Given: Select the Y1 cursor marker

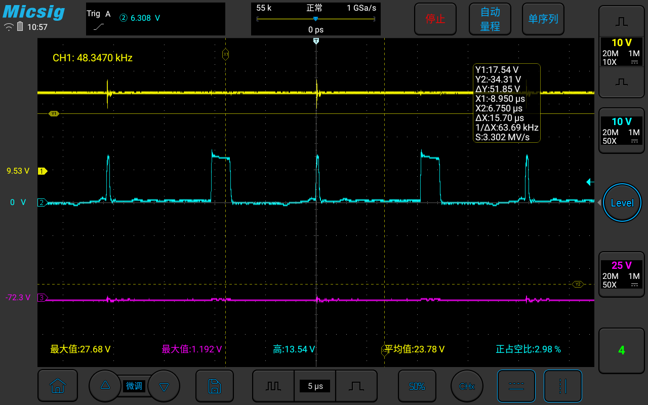Looking at the screenshot, I should (x=53, y=114).
